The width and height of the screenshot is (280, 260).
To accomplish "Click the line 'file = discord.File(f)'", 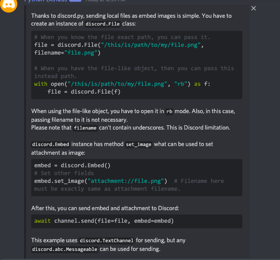I will (x=84, y=92).
